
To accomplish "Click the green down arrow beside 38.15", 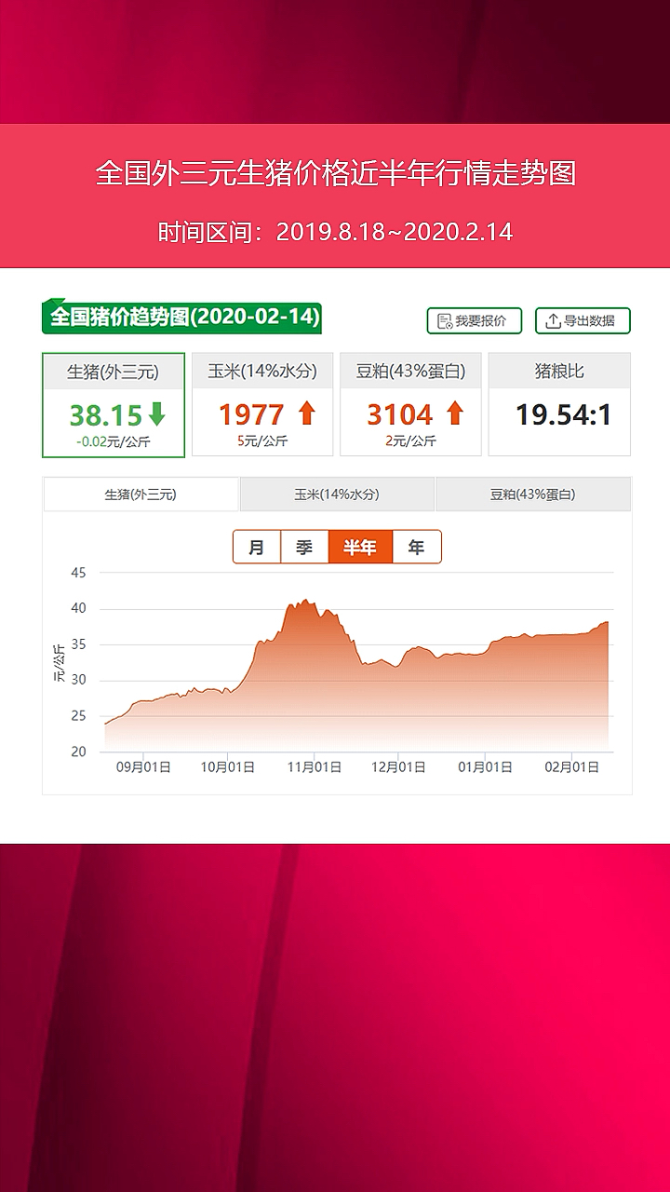I will pyautogui.click(x=157, y=413).
